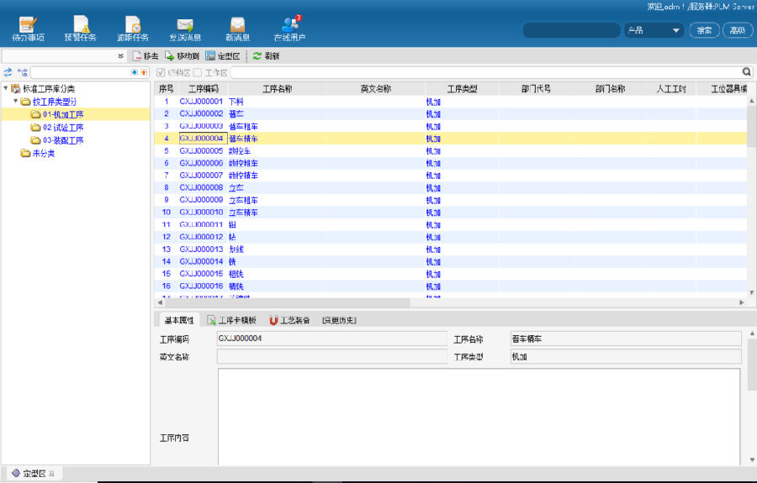This screenshot has width=757, height=483.
Task: Select 02 试验工序 folder in tree
Action: (62, 128)
